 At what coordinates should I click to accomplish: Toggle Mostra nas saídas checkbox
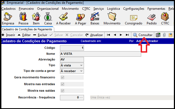click(x=62, y=91)
